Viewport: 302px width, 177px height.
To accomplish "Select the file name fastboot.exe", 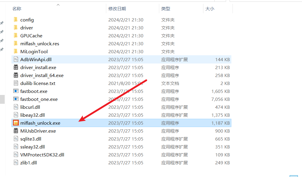I will 34,91.
